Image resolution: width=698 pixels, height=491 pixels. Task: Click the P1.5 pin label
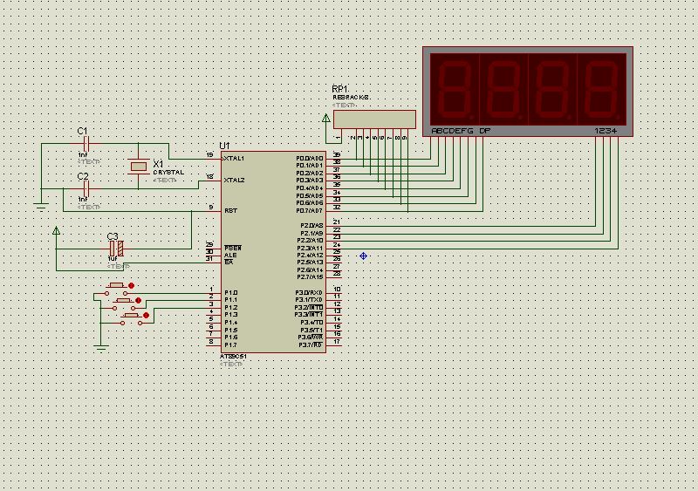[x=231, y=331]
